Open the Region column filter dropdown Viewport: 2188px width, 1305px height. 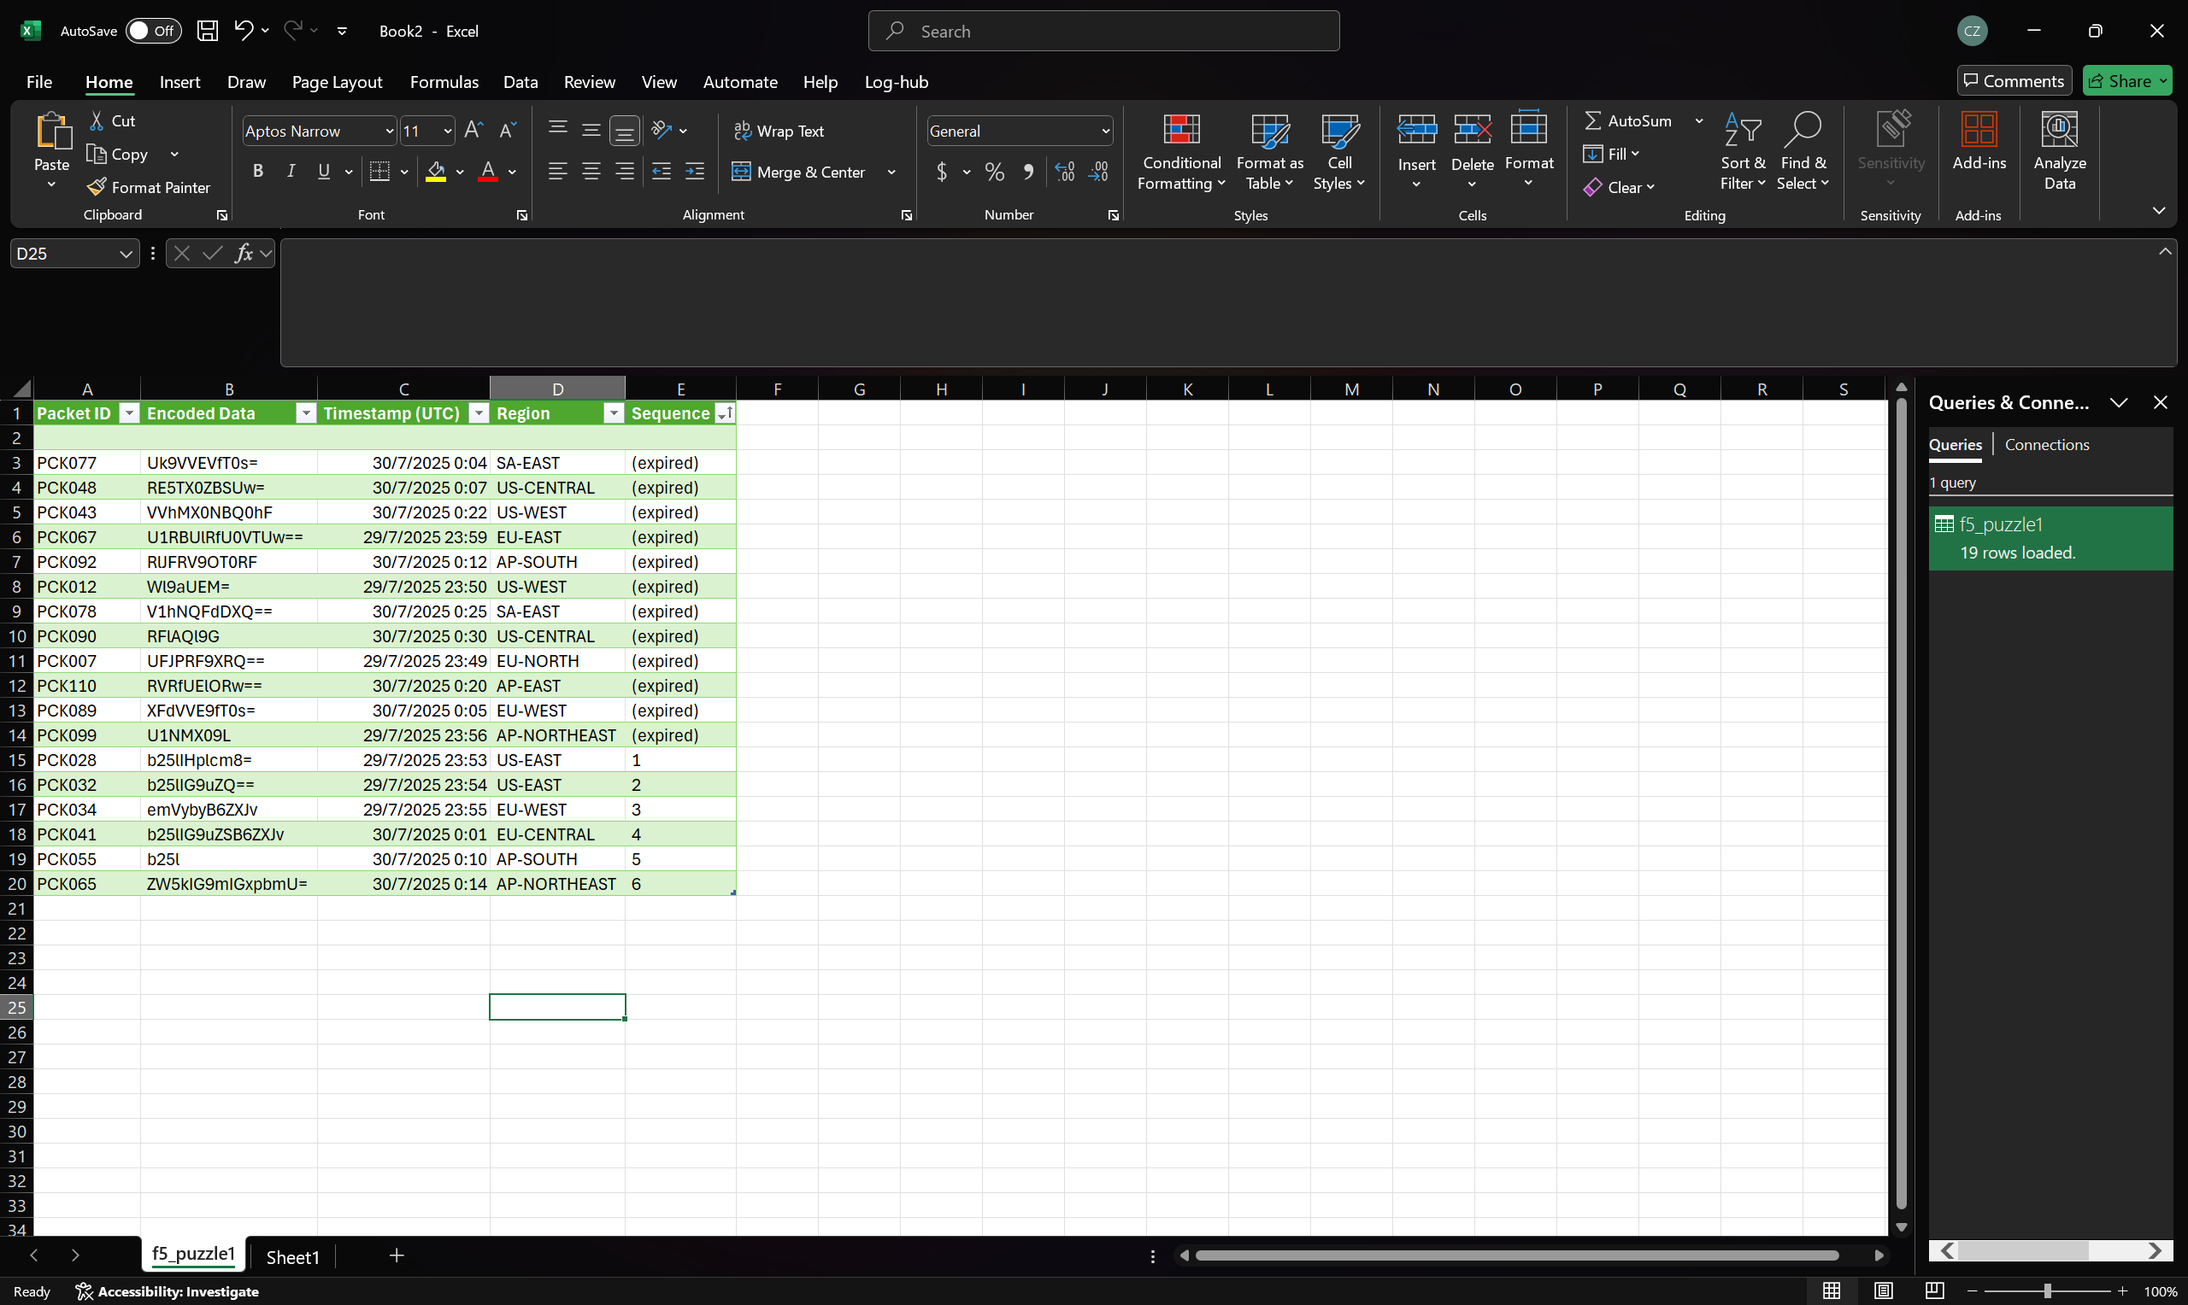tap(613, 413)
